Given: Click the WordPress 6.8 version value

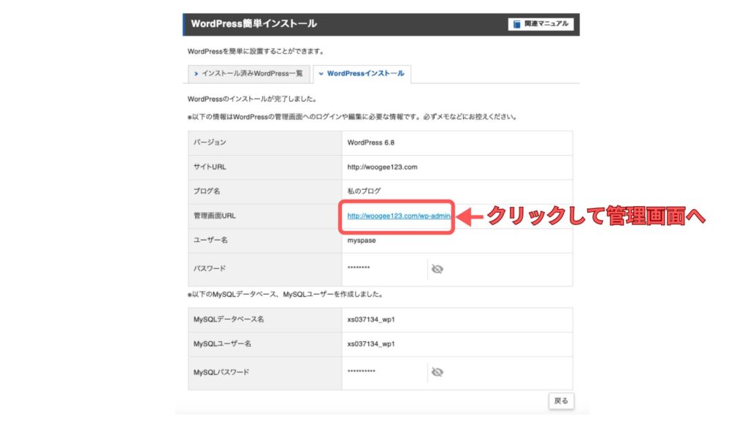Looking at the screenshot, I should [x=370, y=143].
